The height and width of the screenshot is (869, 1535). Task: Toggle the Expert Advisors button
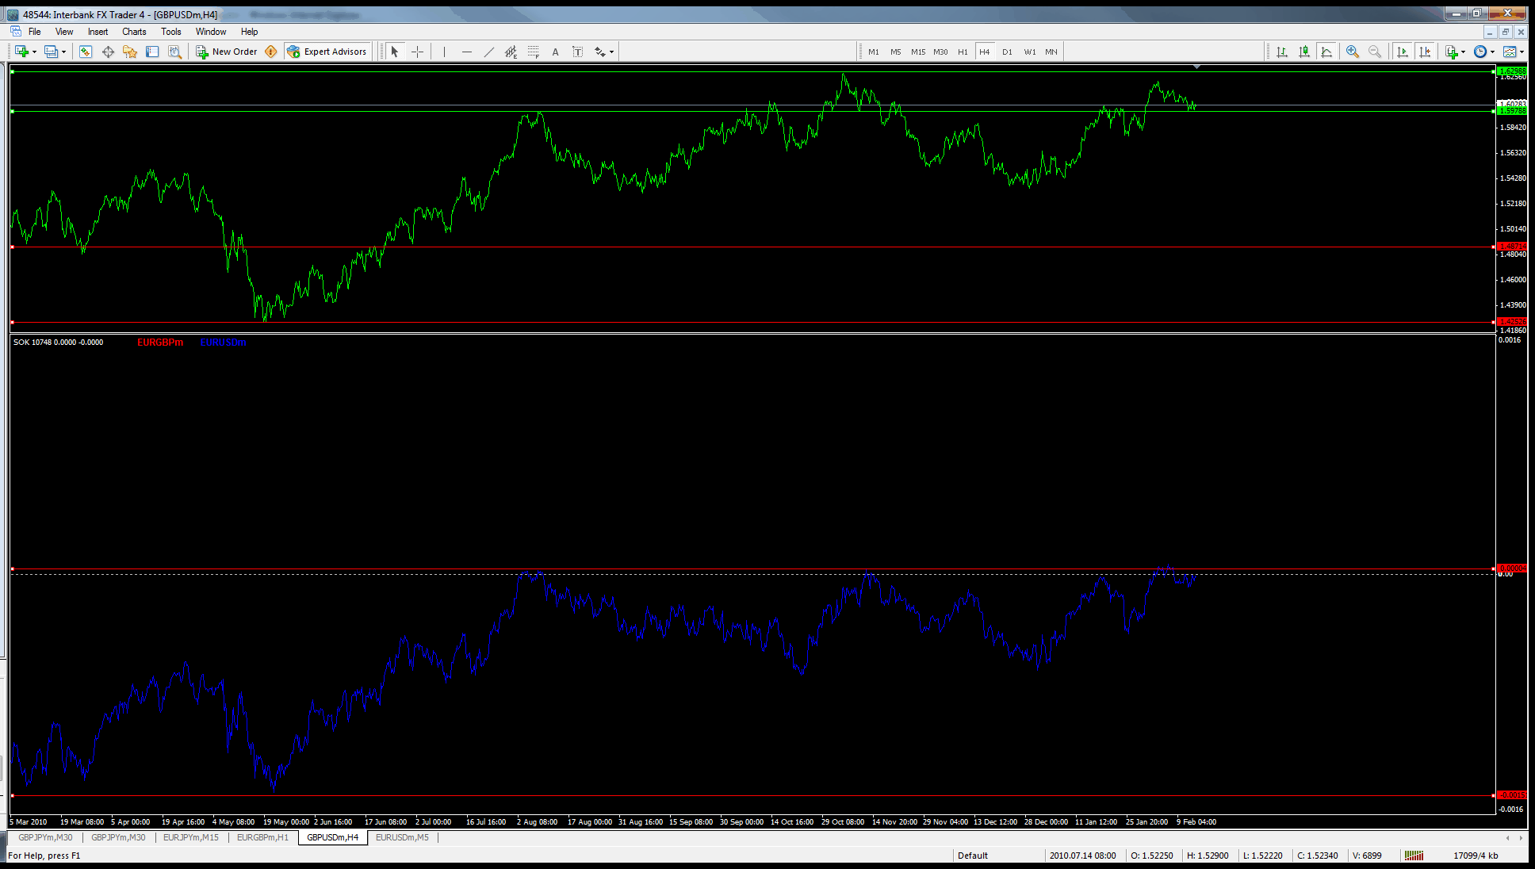(327, 52)
